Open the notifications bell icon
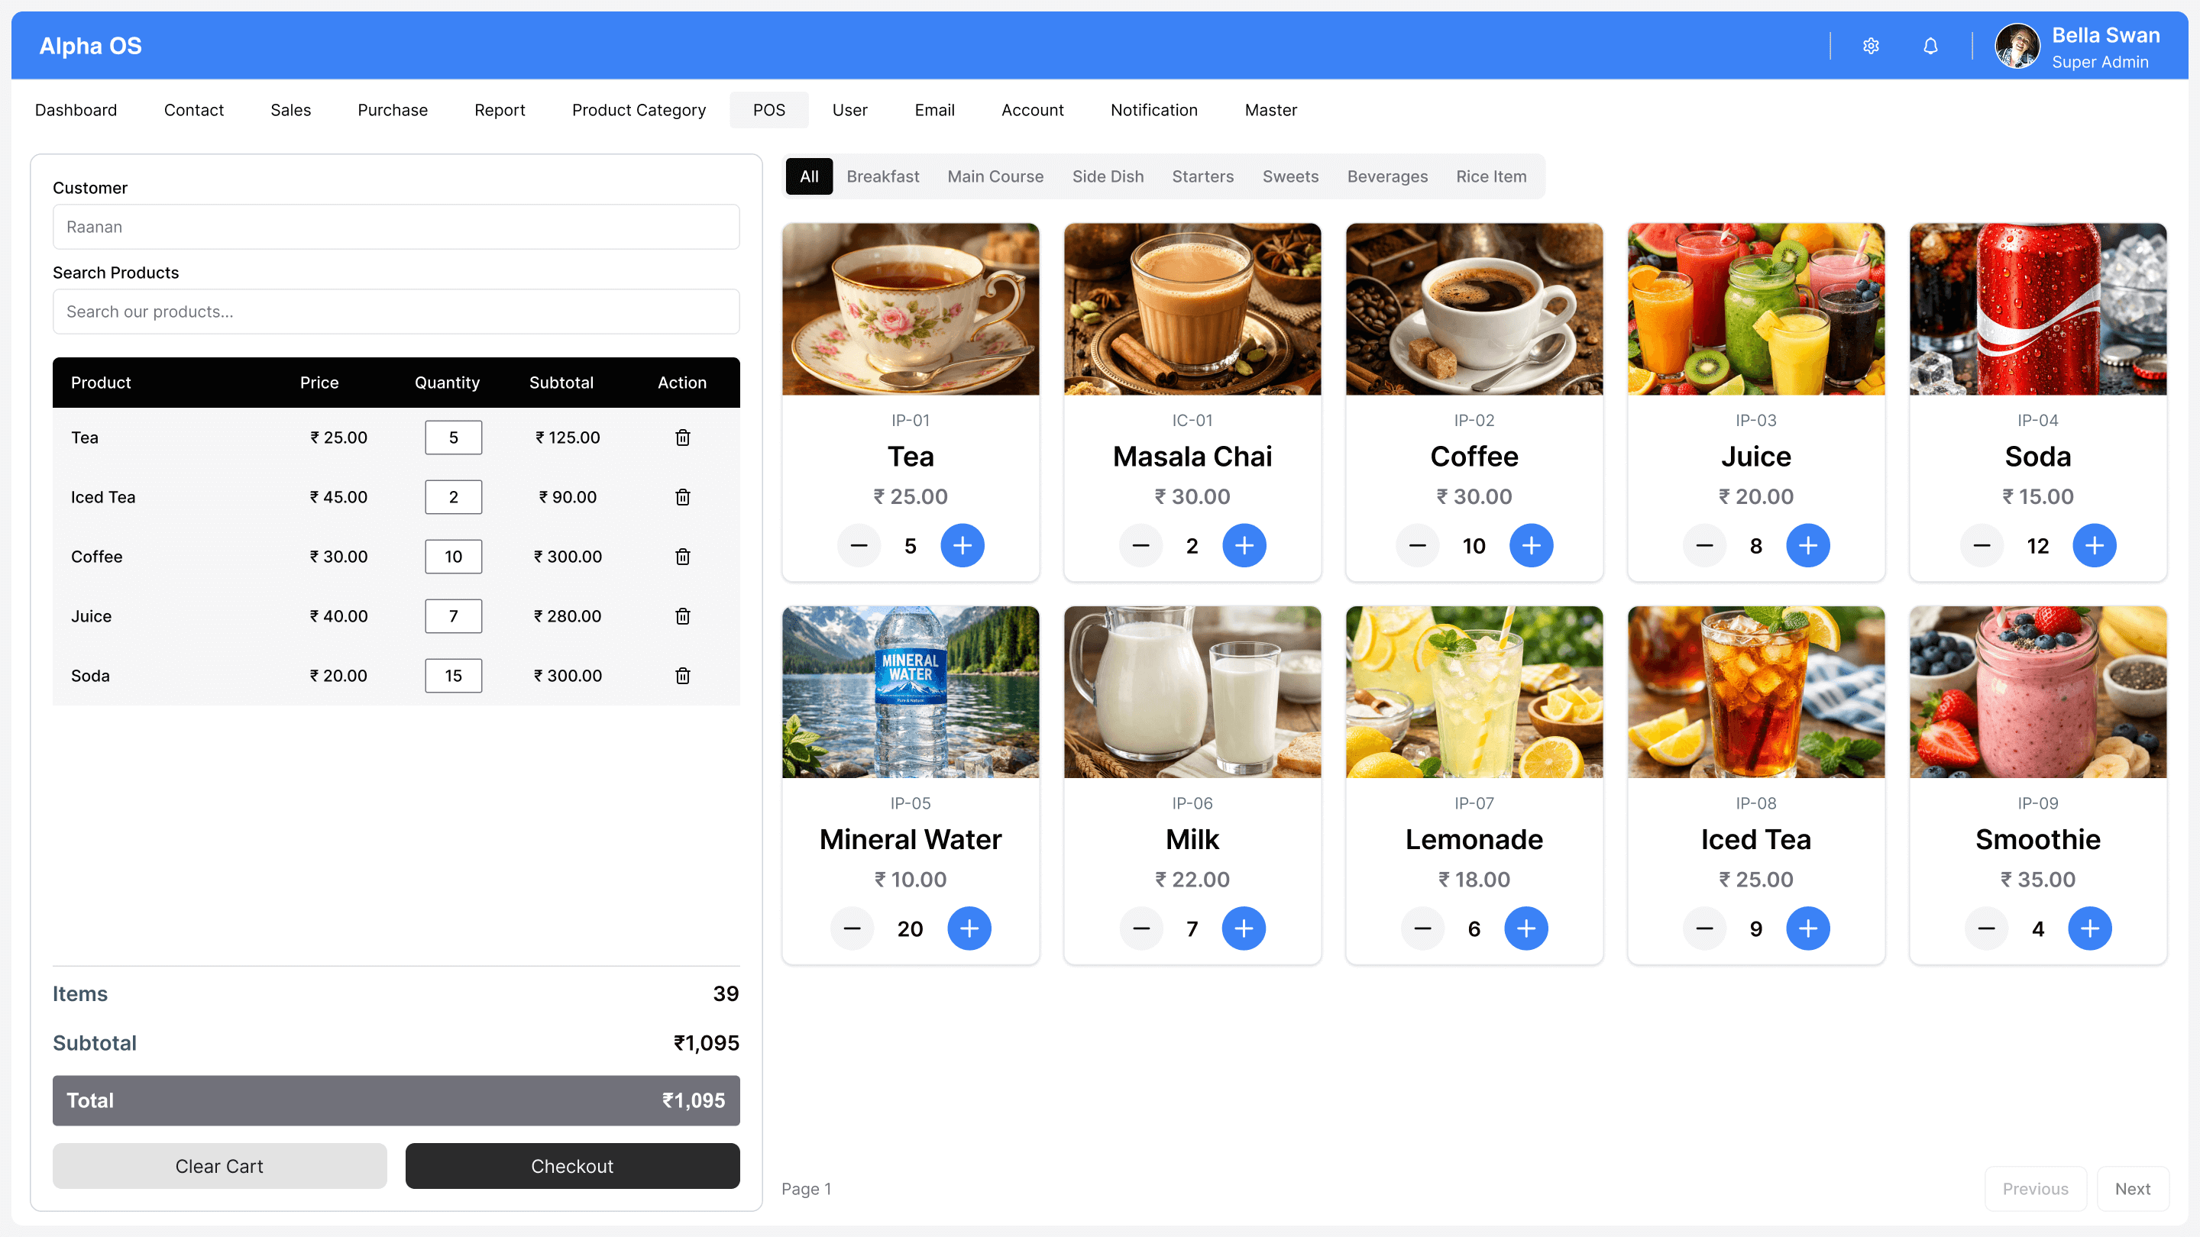 click(1930, 46)
